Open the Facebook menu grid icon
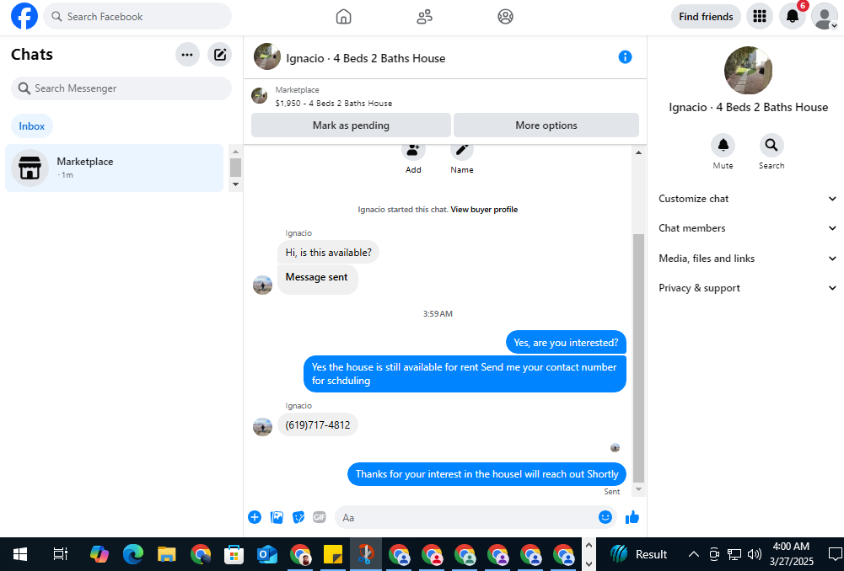Image resolution: width=844 pixels, height=571 pixels. pos(760,17)
